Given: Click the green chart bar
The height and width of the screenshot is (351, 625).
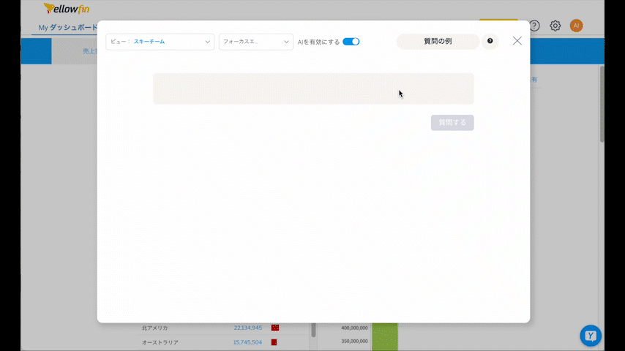Looking at the screenshot, I should point(384,336).
